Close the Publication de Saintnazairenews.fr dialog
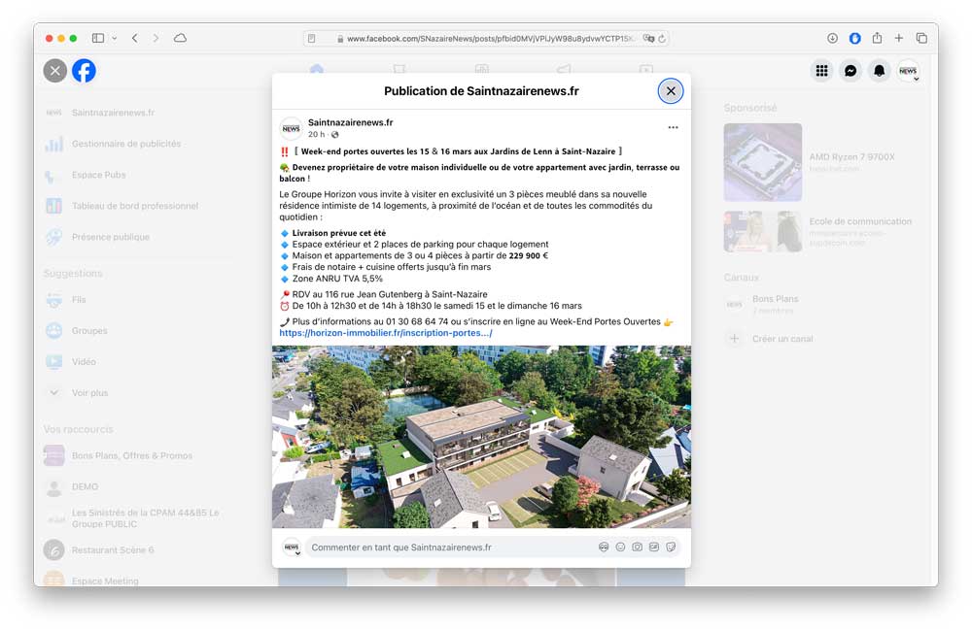972x631 pixels. 671,91
